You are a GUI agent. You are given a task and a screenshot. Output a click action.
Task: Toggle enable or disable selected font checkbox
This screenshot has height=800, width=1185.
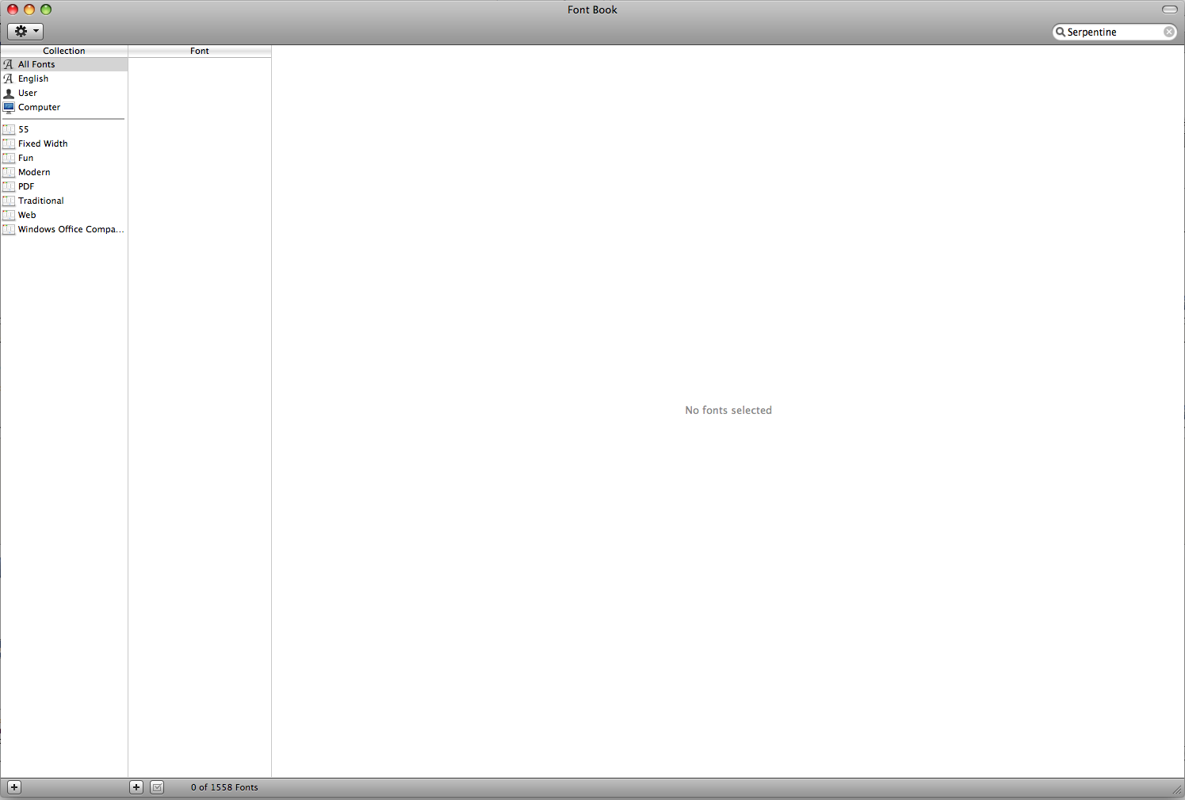click(157, 787)
